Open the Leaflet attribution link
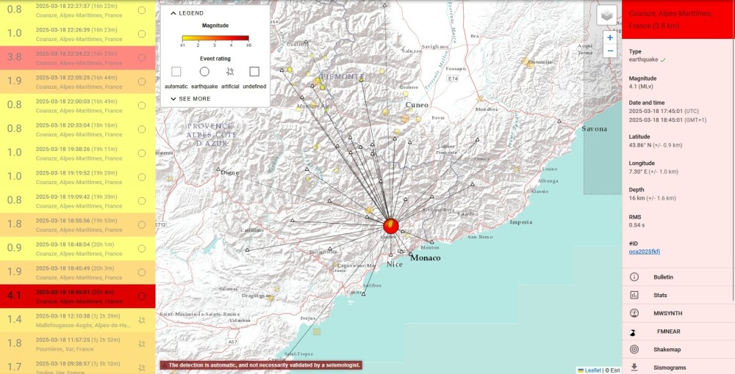This screenshot has height=374, width=735. pos(592,370)
